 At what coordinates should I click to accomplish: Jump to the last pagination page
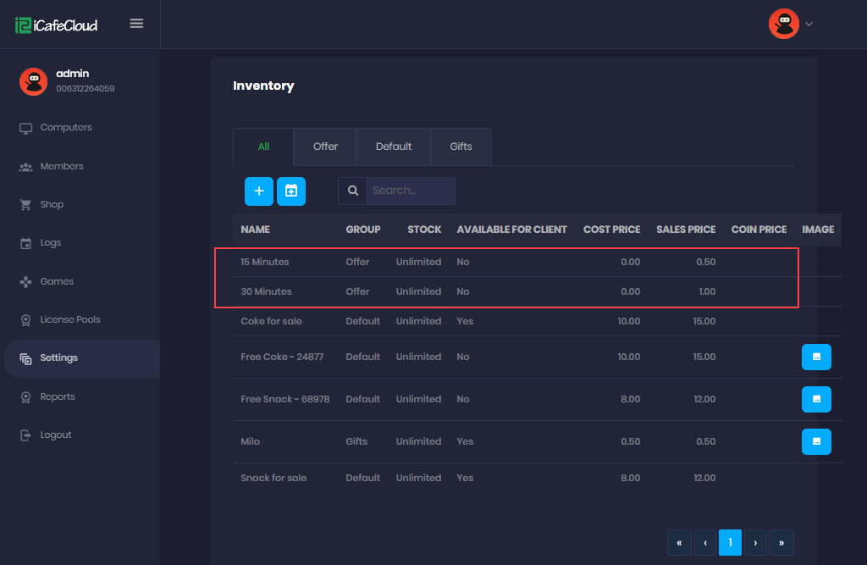781,543
